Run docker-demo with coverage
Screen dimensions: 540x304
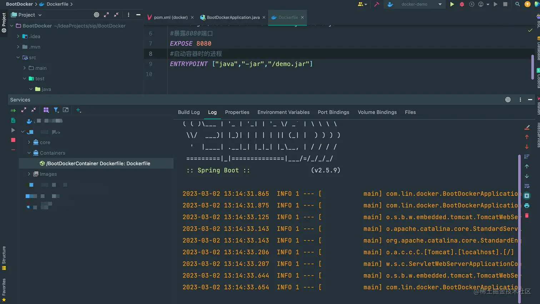471,4
